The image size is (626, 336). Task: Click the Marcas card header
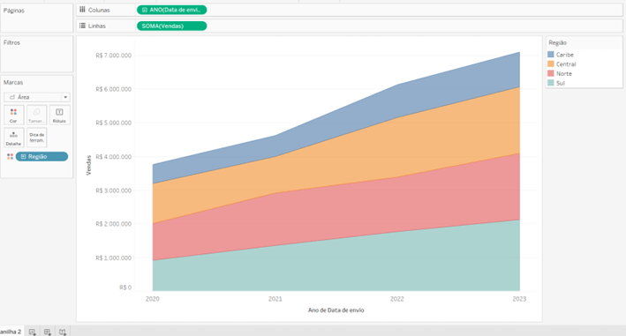click(x=13, y=82)
